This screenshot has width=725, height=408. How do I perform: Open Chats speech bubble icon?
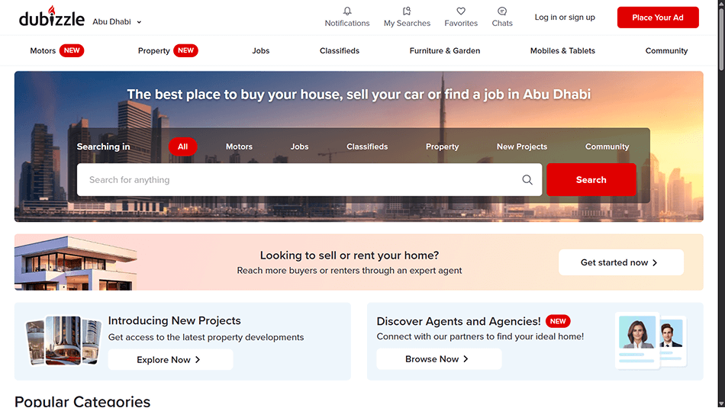coord(502,11)
